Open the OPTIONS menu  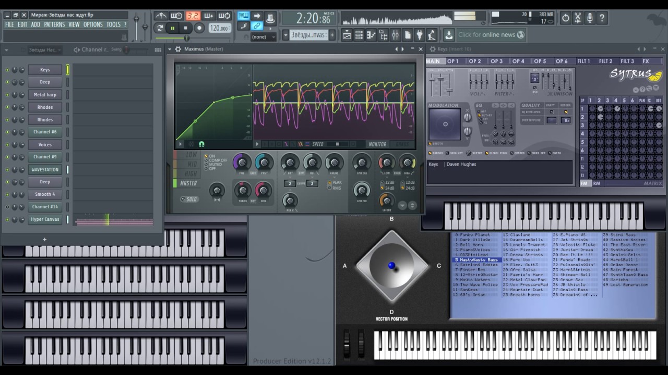pyautogui.click(x=93, y=24)
